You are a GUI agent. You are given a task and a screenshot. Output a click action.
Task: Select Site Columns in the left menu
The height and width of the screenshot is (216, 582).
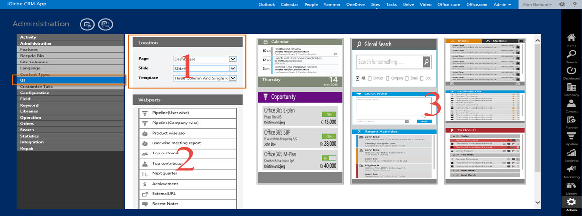coord(70,62)
